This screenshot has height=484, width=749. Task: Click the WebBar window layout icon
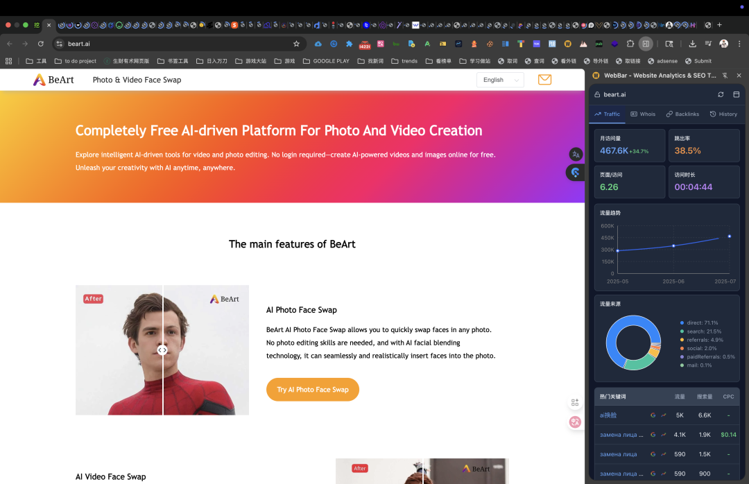tap(736, 94)
